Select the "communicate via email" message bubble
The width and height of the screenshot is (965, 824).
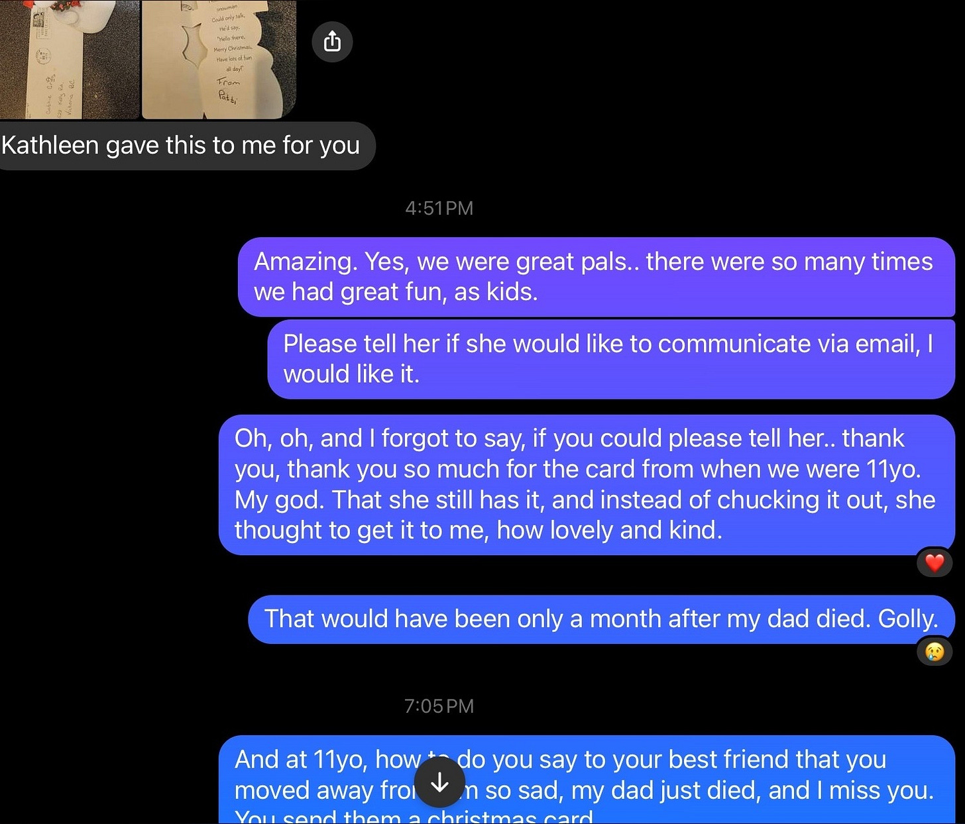tap(611, 359)
